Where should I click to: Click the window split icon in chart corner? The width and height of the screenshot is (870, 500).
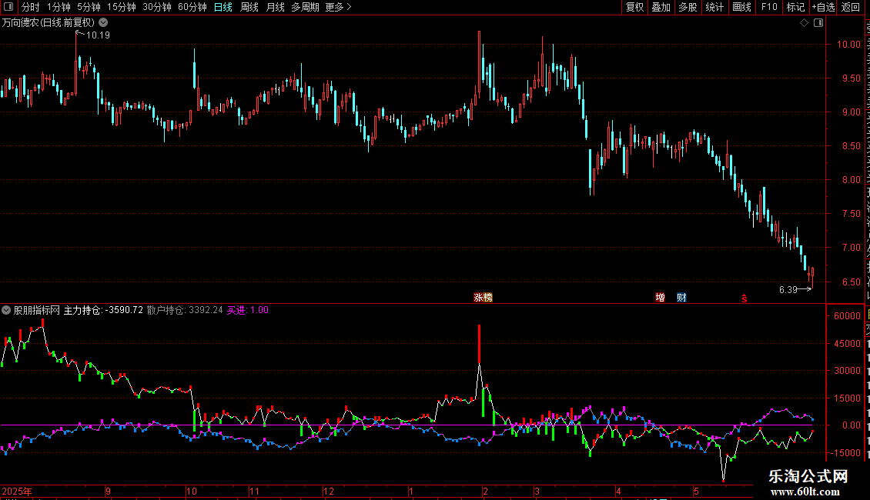click(818, 23)
